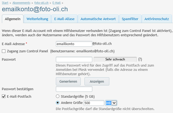The width and height of the screenshot is (173, 113).
Task: Enable Zugang zum Control Panel checkbox
Action: coord(4,51)
